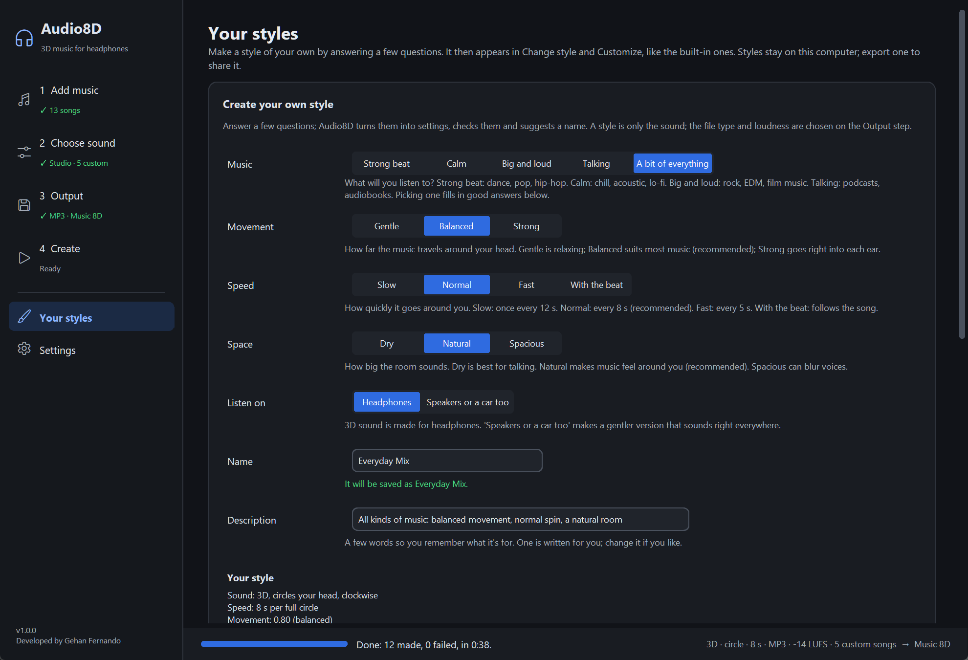Viewport: 968px width, 660px height.
Task: Click the Description text field
Action: pos(520,519)
